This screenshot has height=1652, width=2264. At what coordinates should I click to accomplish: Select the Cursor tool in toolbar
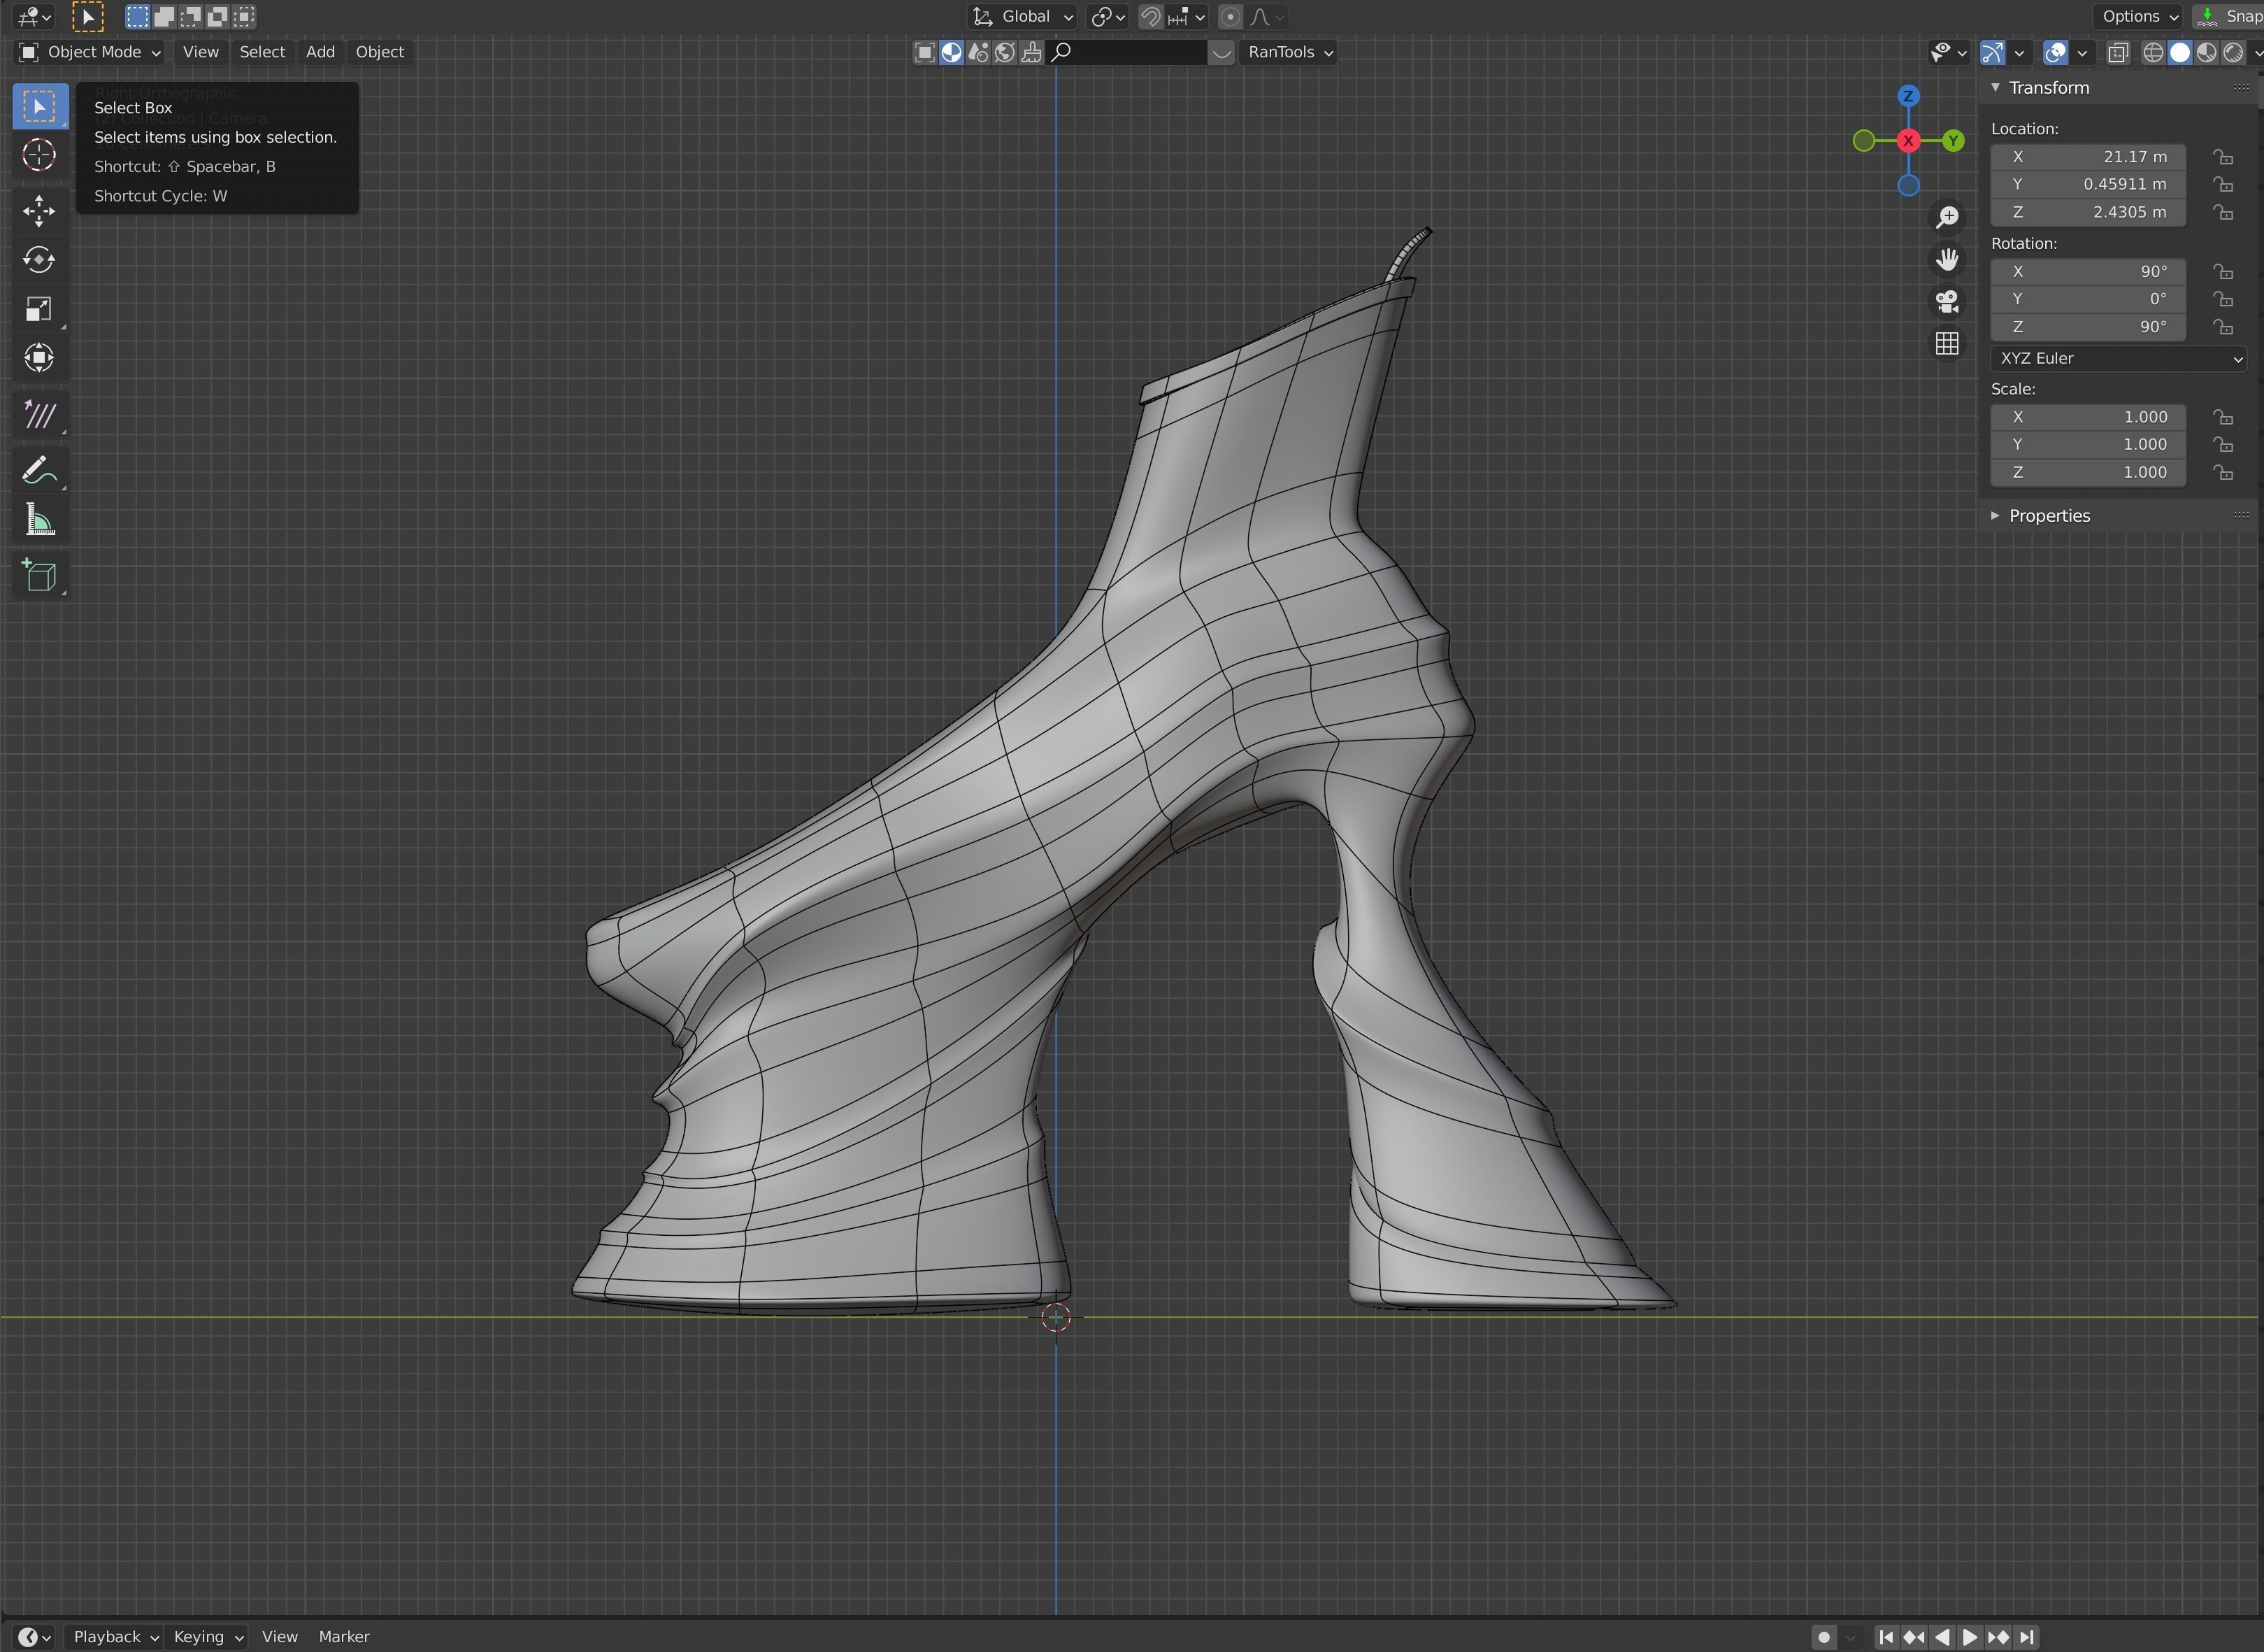39,155
